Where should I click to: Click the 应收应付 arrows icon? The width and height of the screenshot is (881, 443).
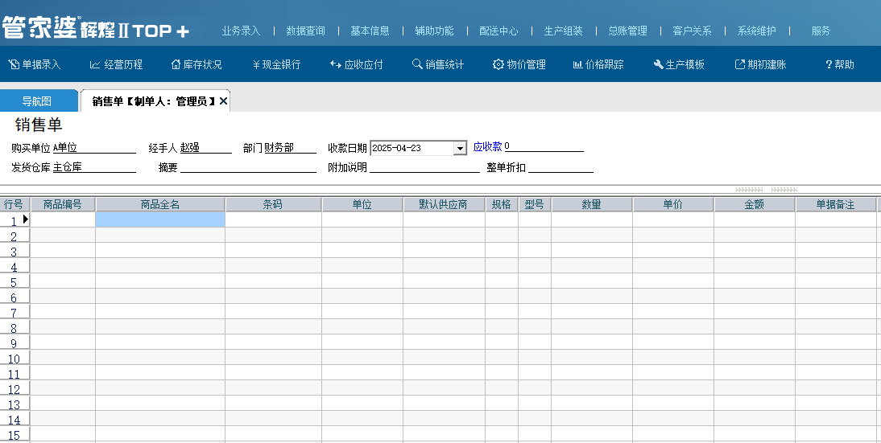336,64
